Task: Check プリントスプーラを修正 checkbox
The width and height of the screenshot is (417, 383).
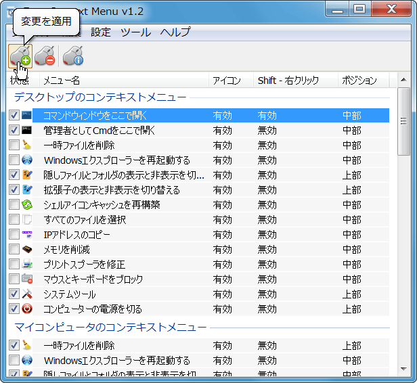Action: click(x=14, y=264)
